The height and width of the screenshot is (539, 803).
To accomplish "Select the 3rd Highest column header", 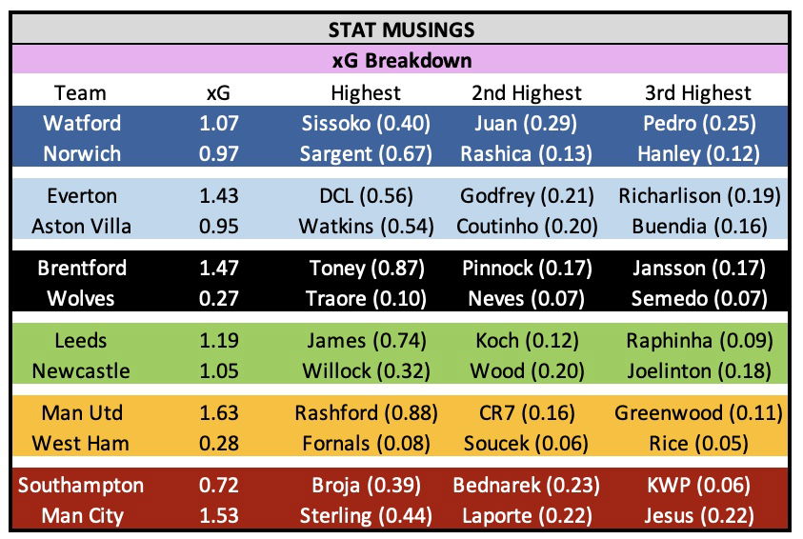I will point(700,92).
